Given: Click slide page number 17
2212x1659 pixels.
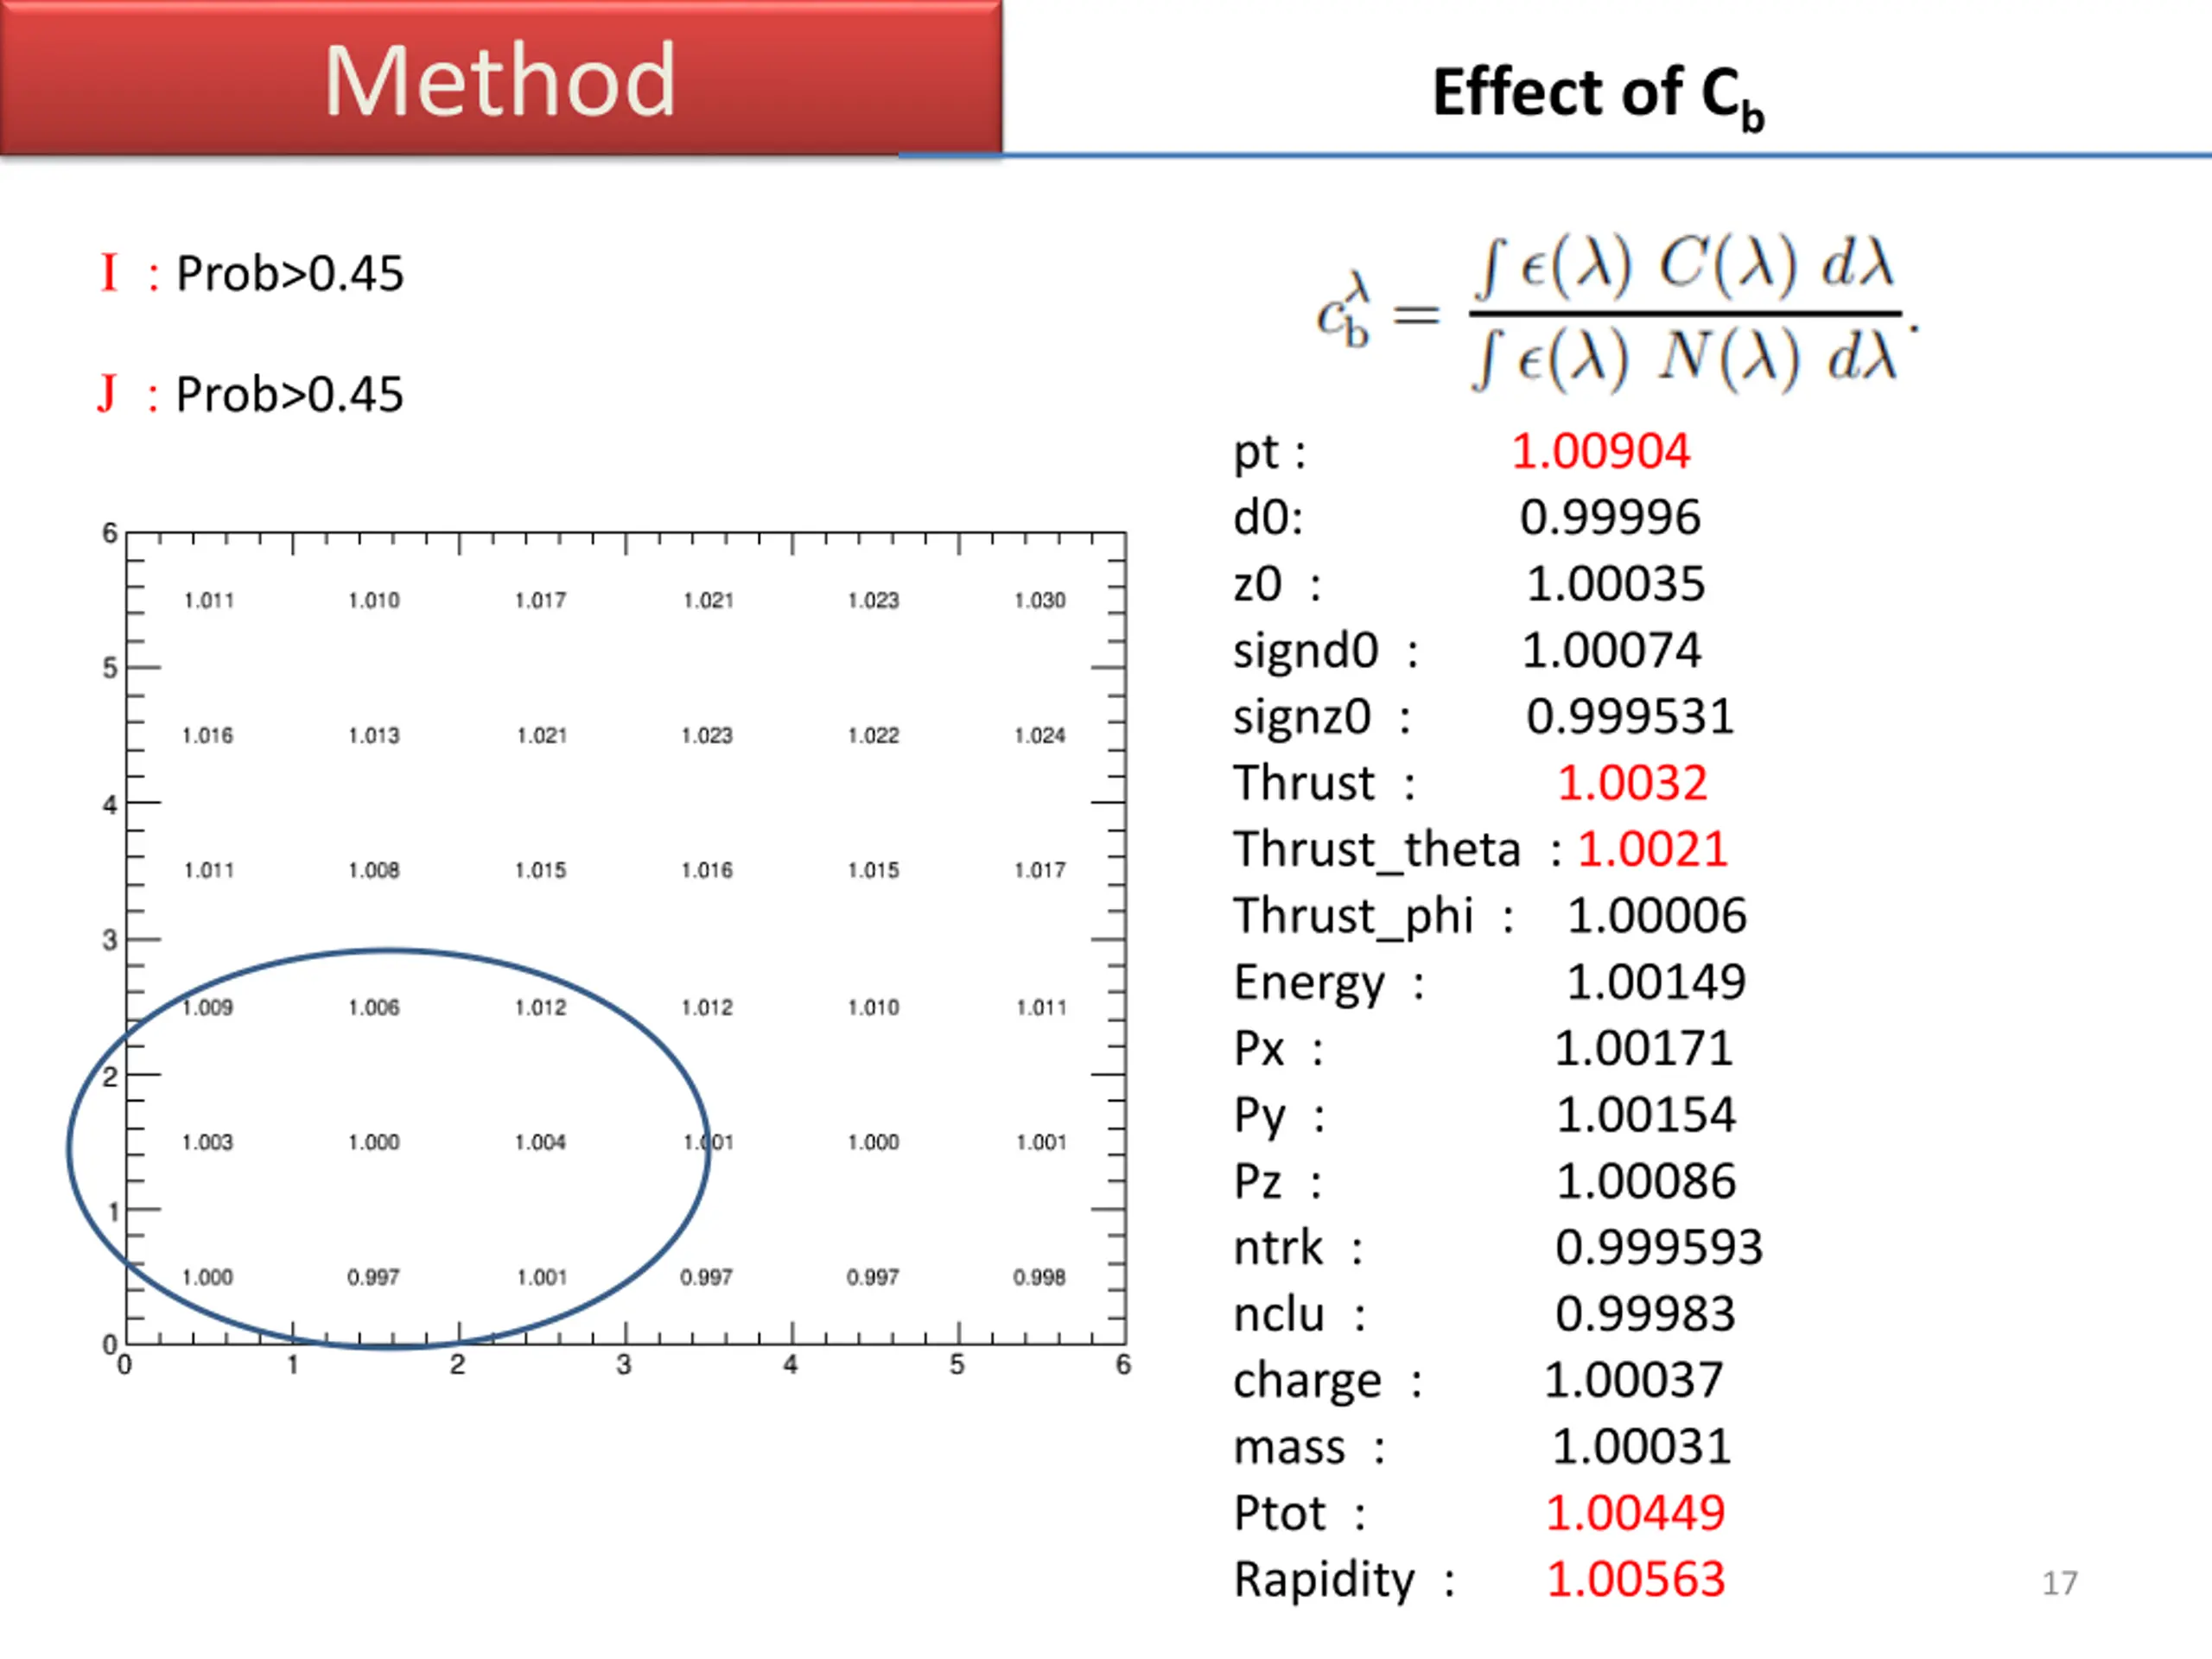Looking at the screenshot, I should coord(2059,1583).
